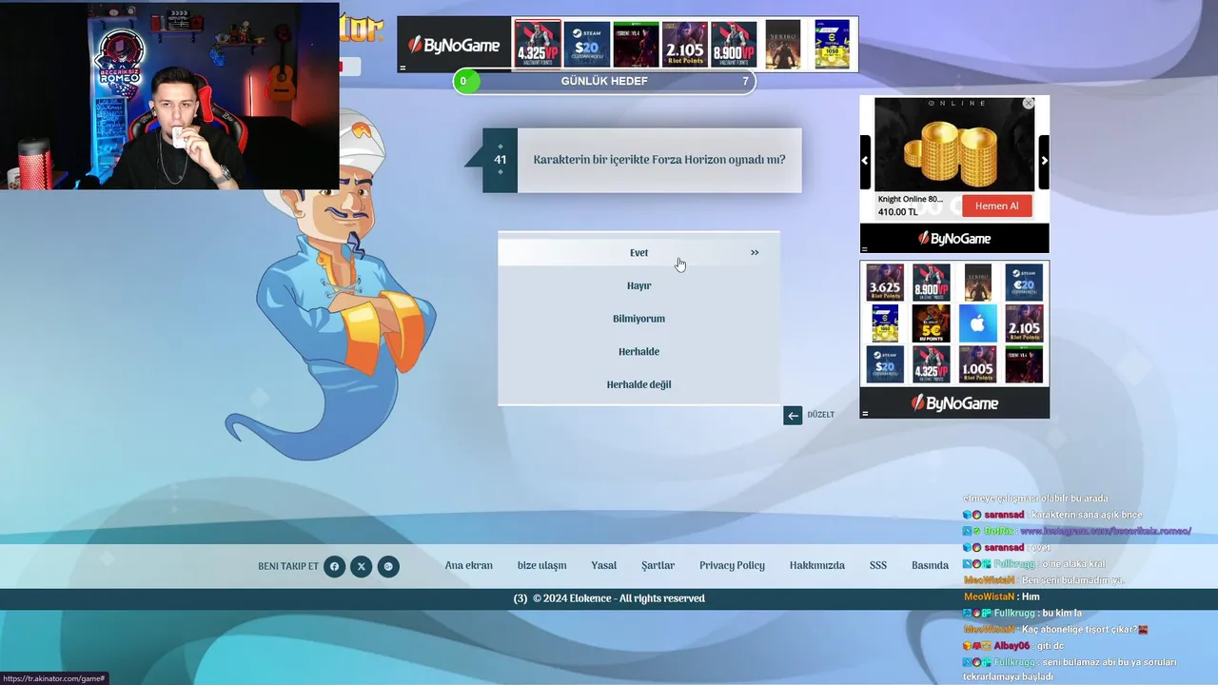Viewport: 1218px width, 685px height.
Task: Open the Steam $20 tile in side grid
Action: point(884,364)
